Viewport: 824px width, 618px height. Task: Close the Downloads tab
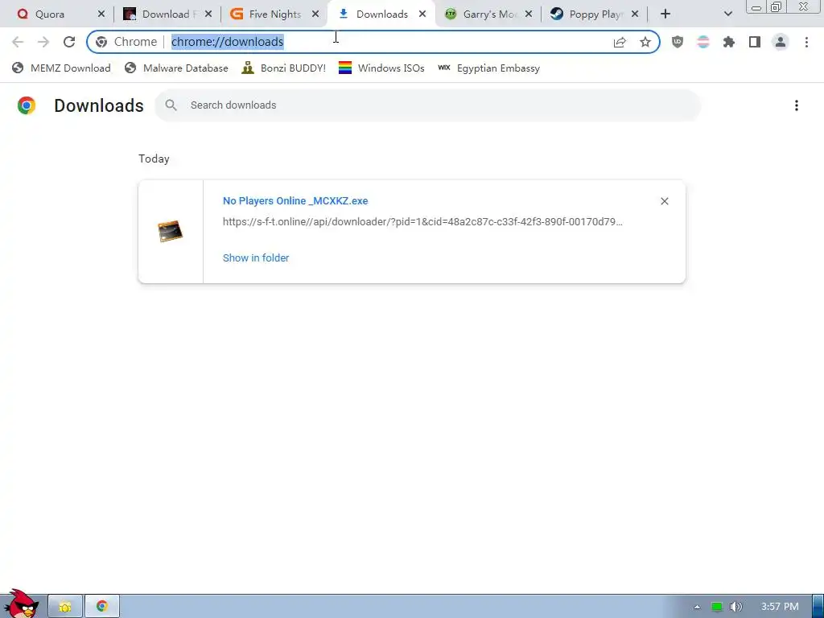pos(422,14)
